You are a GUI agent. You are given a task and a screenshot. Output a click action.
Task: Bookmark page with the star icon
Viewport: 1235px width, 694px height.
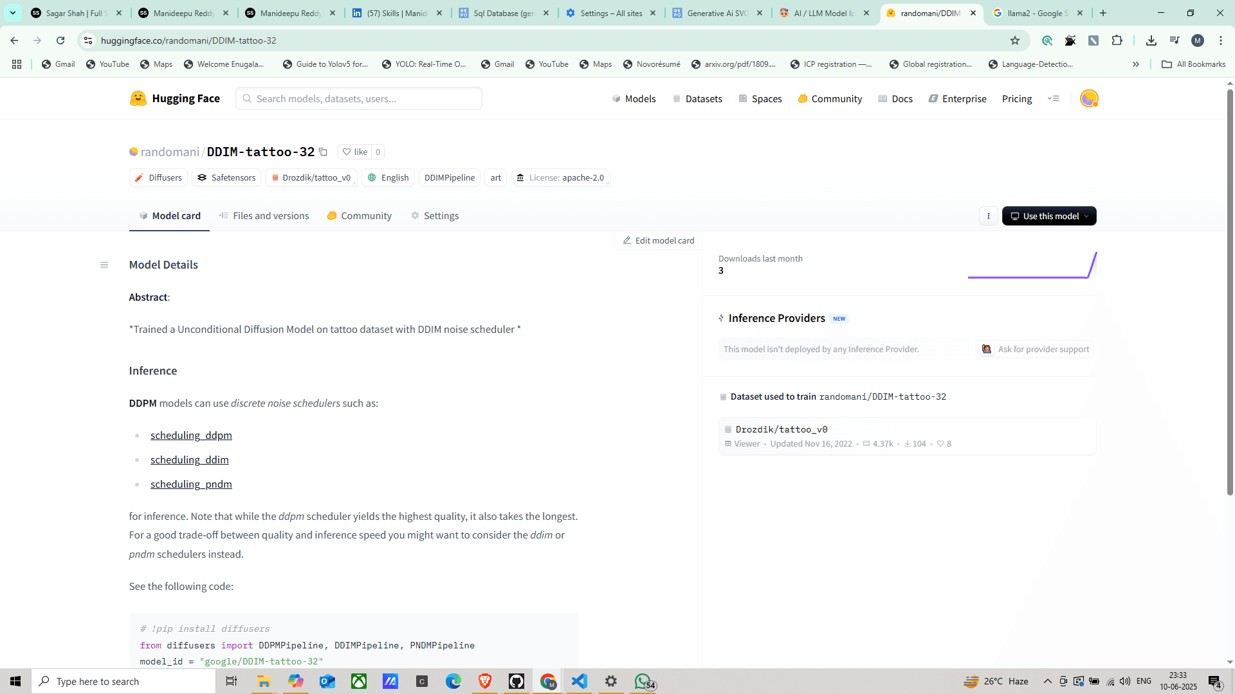[x=1015, y=40]
